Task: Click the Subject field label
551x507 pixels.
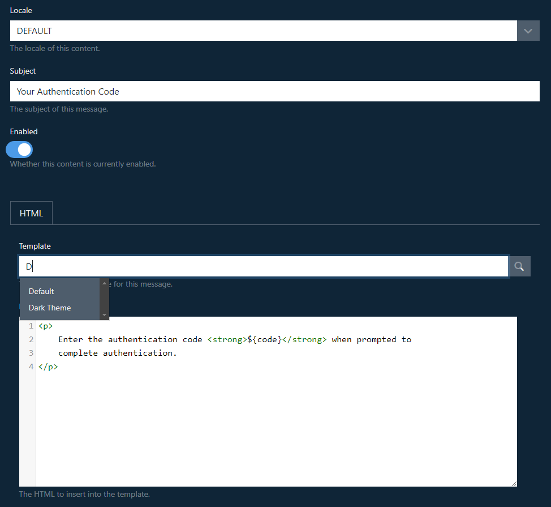Action: [23, 71]
